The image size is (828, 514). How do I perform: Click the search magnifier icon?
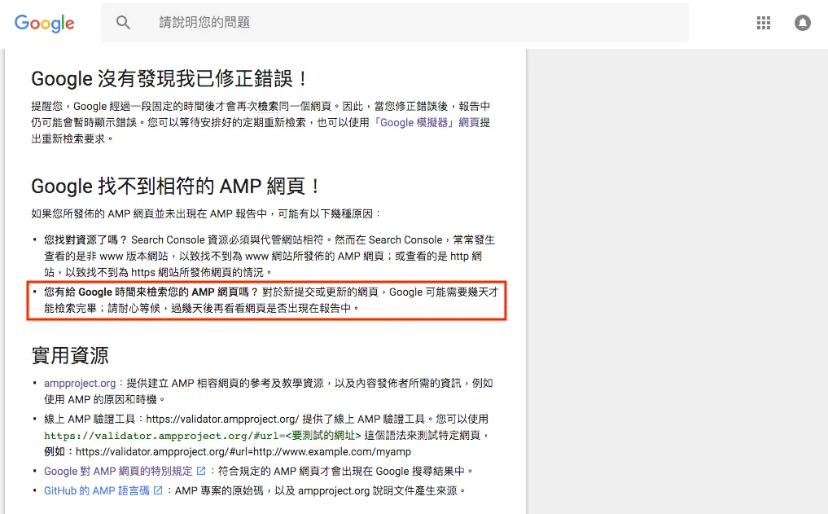point(123,22)
